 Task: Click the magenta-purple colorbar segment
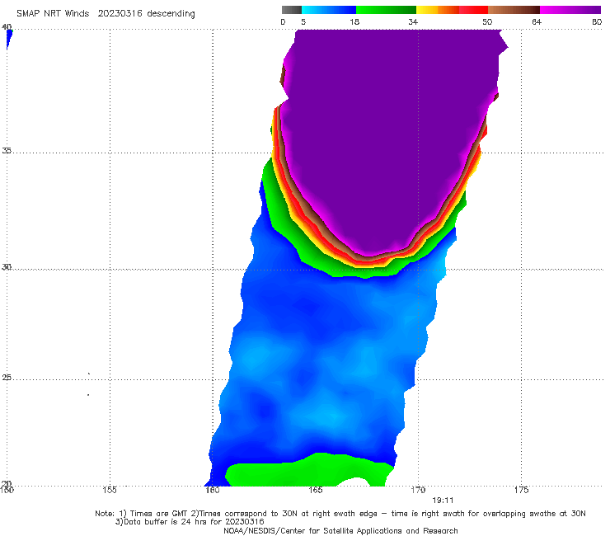(570, 10)
